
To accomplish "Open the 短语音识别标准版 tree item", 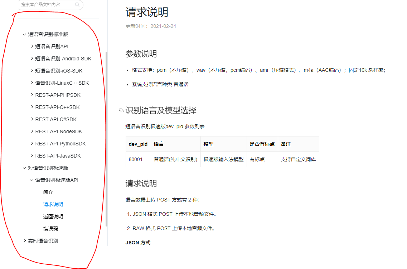I will pos(48,34).
